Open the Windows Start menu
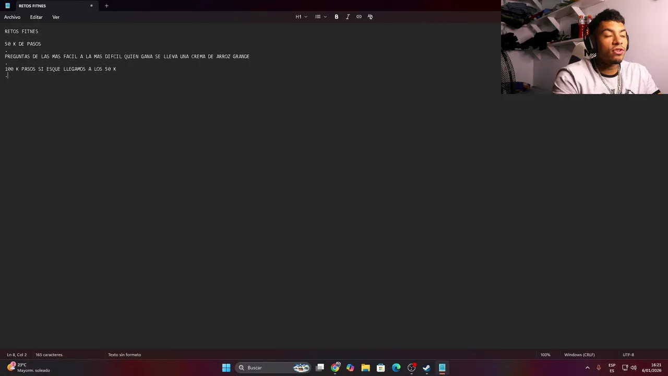 (x=226, y=368)
